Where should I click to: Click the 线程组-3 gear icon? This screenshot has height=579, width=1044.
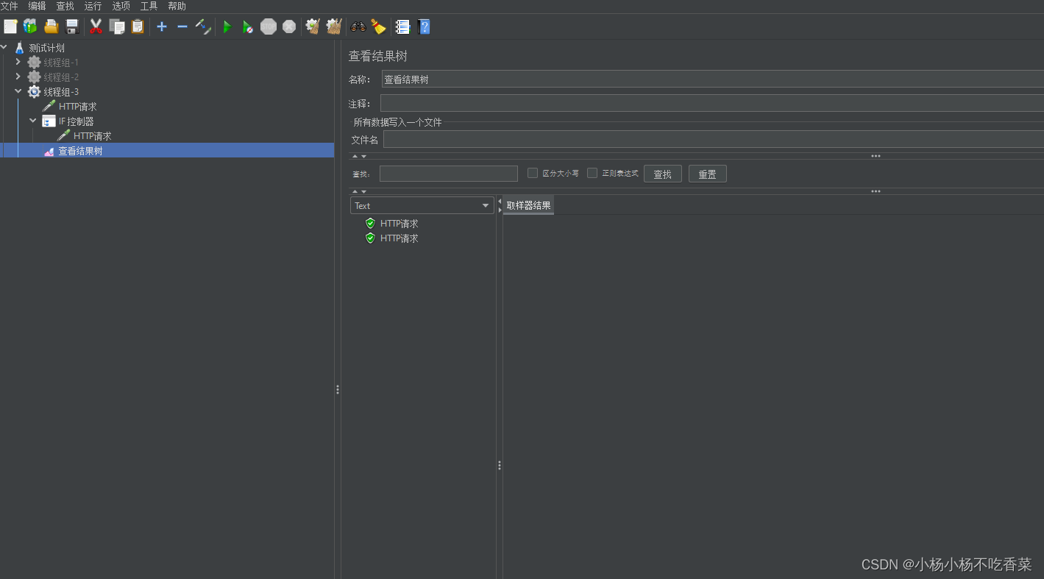point(34,92)
